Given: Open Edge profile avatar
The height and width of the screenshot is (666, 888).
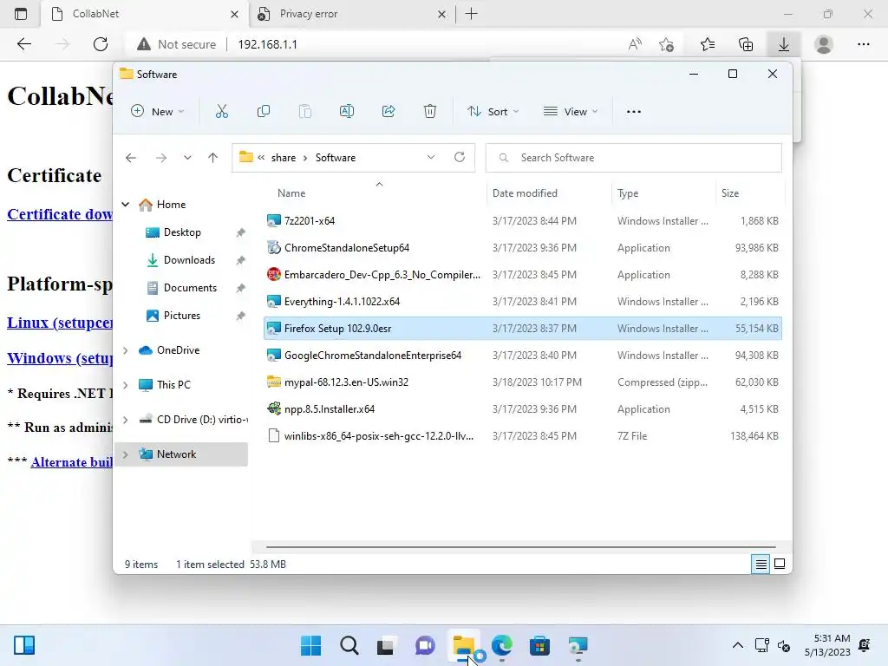Looking at the screenshot, I should point(824,44).
